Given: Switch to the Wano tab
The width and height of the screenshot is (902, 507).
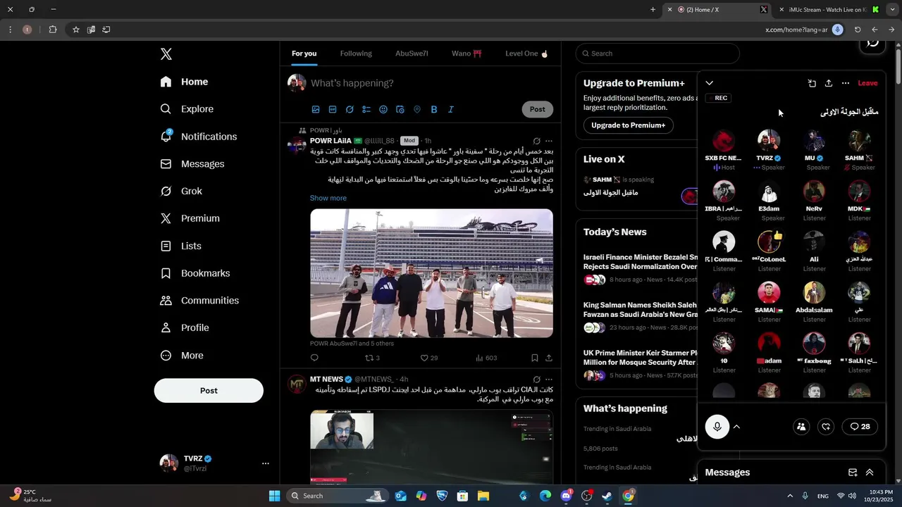Looking at the screenshot, I should click(x=467, y=54).
